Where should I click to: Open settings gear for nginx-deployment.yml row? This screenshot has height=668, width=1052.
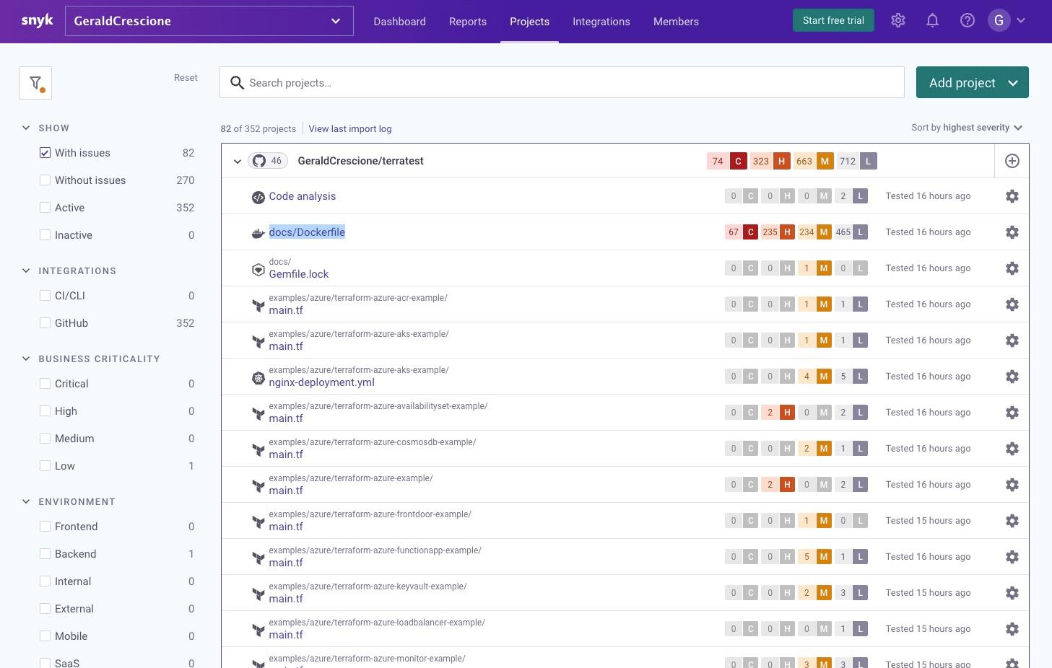tap(1012, 377)
